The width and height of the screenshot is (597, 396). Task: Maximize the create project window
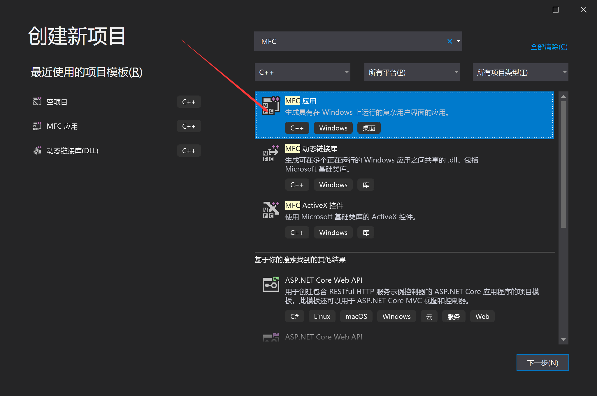tap(556, 10)
